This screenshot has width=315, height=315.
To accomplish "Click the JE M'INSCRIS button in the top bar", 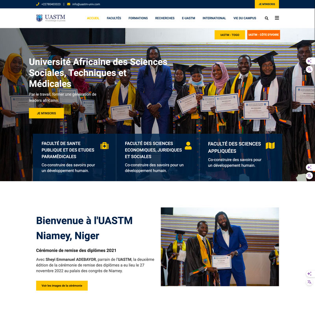I will click(267, 4).
